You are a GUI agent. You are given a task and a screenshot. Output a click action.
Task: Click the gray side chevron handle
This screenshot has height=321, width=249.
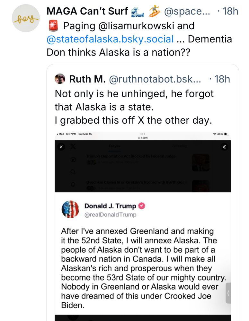228,293
